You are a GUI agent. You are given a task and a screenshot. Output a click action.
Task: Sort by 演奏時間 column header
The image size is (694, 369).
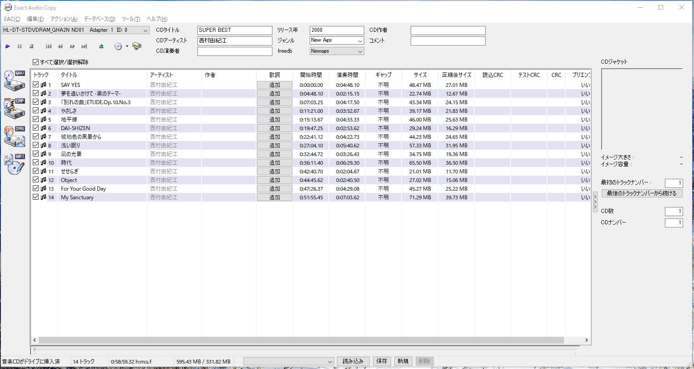[x=347, y=75]
